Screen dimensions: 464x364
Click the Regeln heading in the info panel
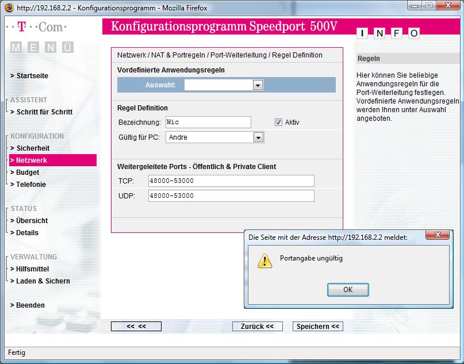pyautogui.click(x=369, y=59)
